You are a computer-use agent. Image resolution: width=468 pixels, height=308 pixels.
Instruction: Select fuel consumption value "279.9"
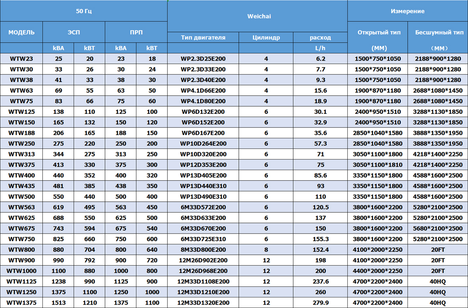coord(320,303)
